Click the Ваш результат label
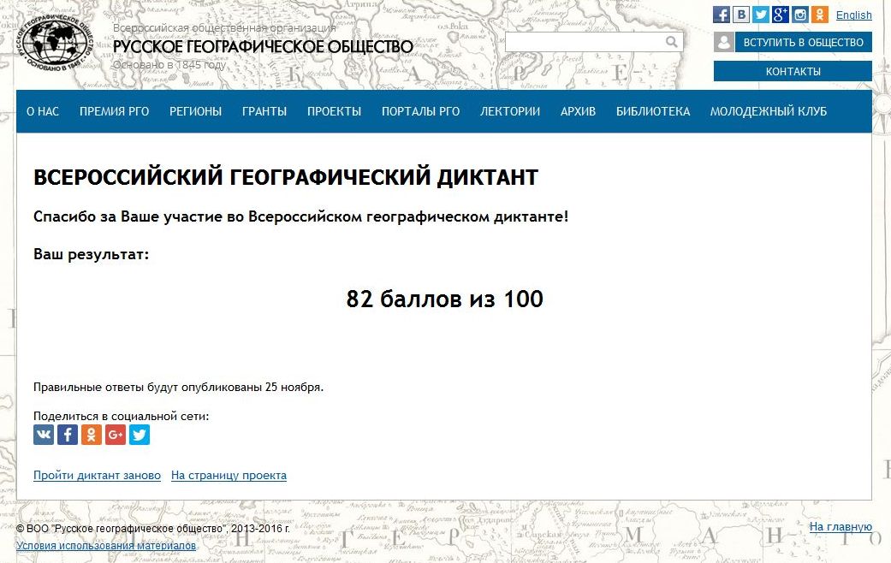The width and height of the screenshot is (891, 563). [91, 254]
